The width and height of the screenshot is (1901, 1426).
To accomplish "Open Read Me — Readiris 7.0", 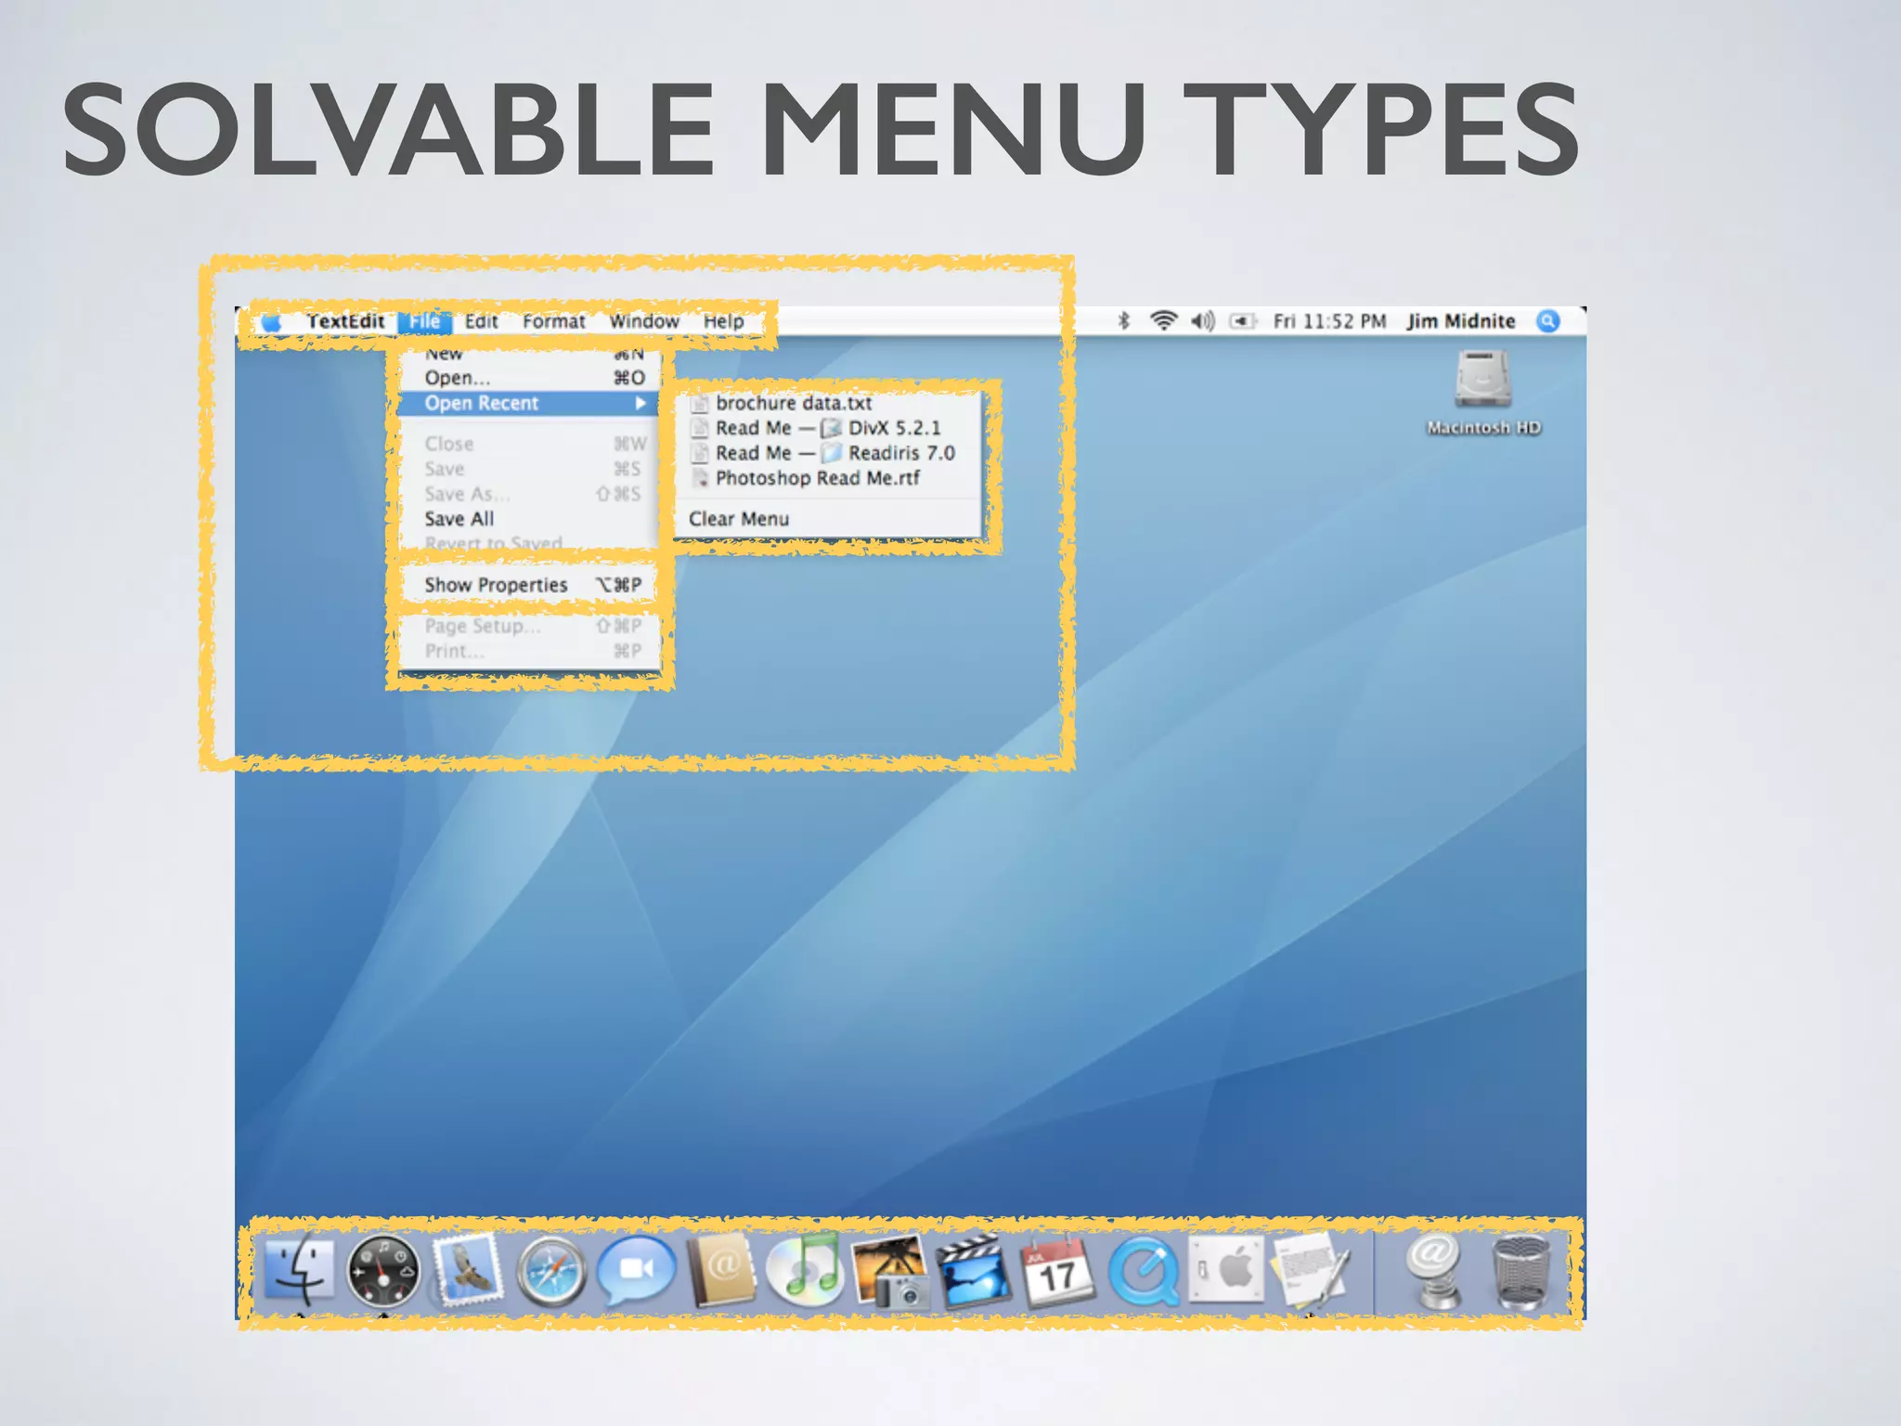I will 827,453.
